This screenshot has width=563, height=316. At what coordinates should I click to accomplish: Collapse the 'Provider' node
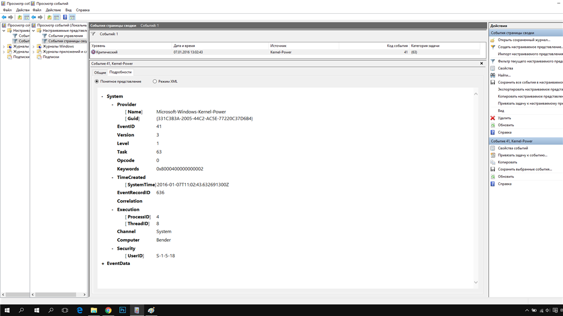[x=112, y=105]
